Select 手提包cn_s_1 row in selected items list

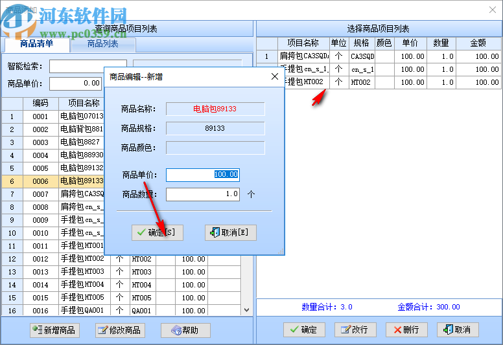pos(392,69)
